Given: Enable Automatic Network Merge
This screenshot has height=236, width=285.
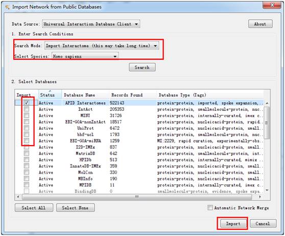Looking at the screenshot, I should click(210, 207).
